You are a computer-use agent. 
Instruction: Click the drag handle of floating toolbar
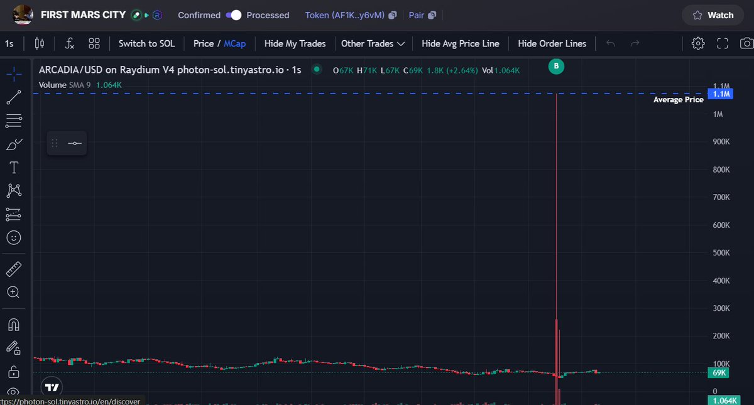(54, 144)
